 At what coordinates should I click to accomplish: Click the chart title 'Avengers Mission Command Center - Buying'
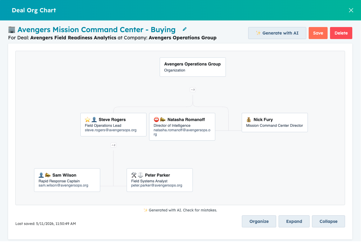97,29
